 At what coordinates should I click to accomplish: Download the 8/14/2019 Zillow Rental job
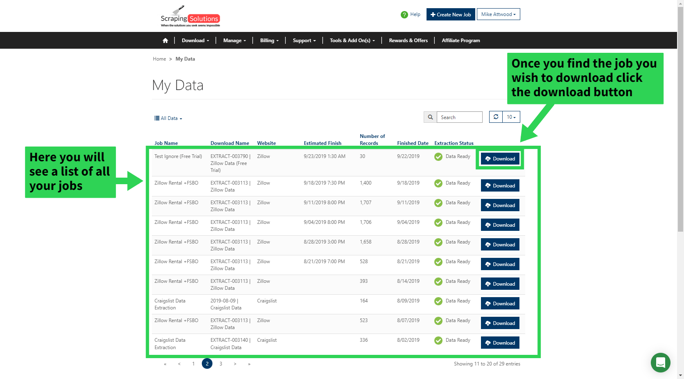point(500,284)
